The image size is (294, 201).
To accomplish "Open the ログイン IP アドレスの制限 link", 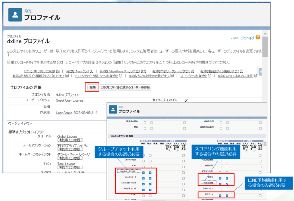I will coord(42,71).
